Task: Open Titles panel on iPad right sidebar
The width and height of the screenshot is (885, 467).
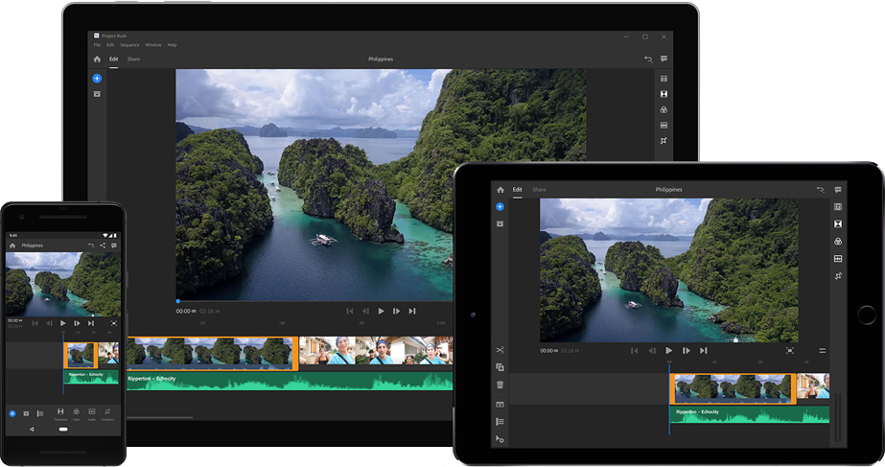Action: tap(838, 207)
